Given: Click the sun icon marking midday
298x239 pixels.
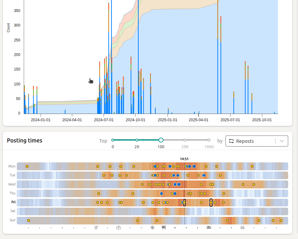Looking at the screenshot, I should (152, 227).
